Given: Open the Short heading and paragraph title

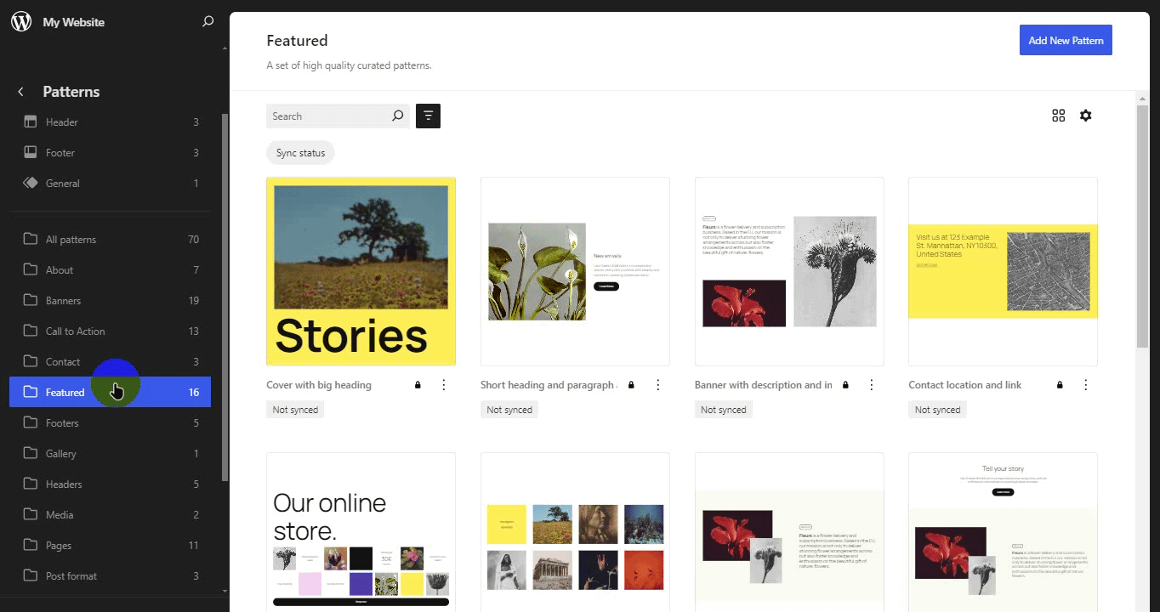Looking at the screenshot, I should [x=549, y=385].
